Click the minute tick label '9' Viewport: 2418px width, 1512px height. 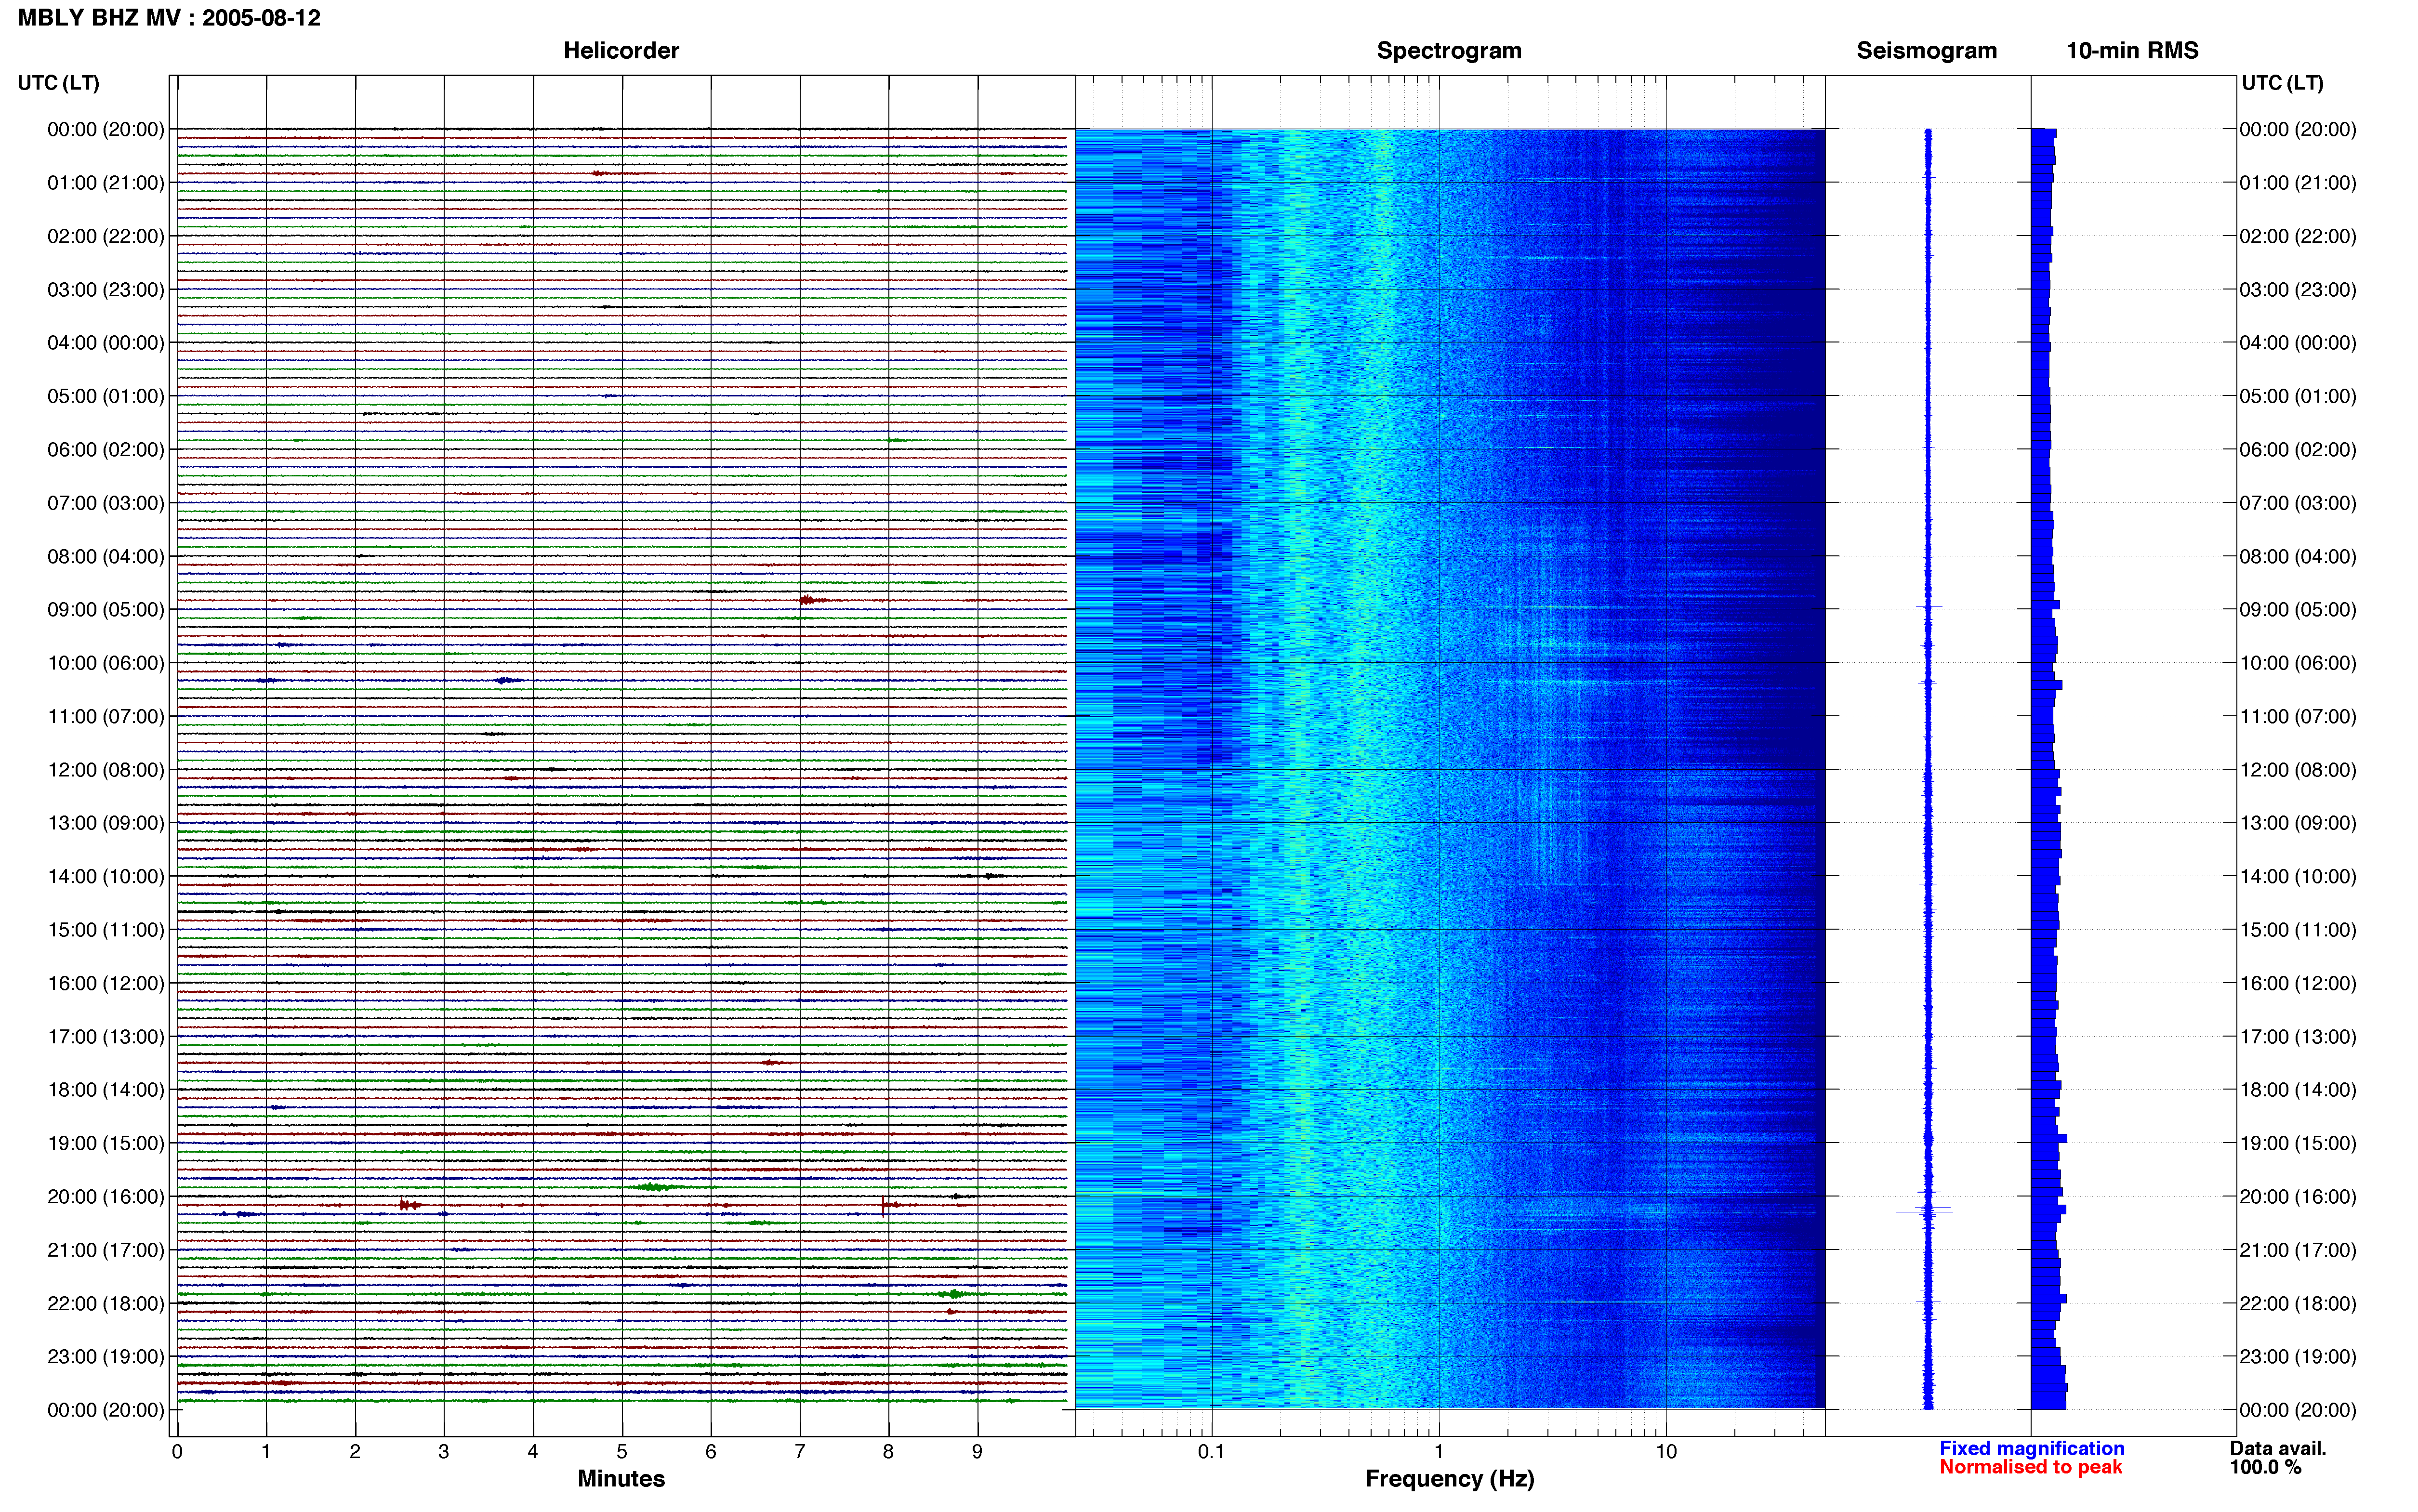(x=977, y=1452)
